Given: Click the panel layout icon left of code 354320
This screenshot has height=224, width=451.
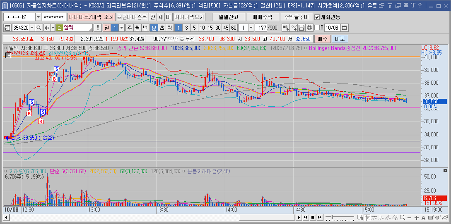Looking at the screenshot, I should [7, 28].
